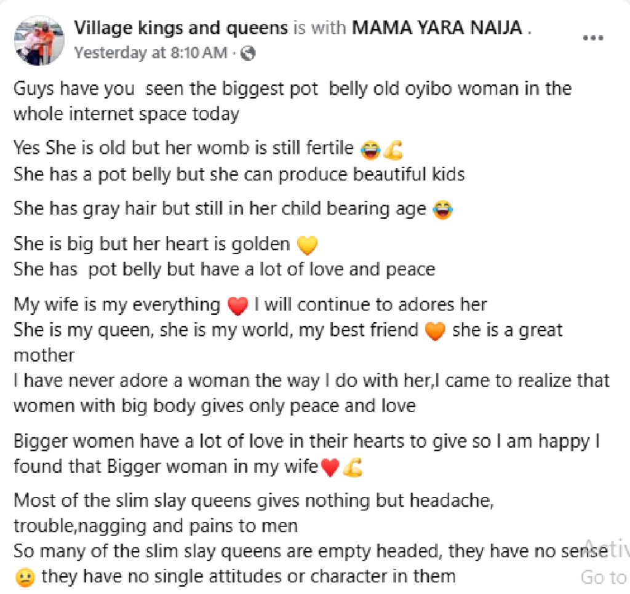Click the orange heart after 'my best friend'

[435, 331]
